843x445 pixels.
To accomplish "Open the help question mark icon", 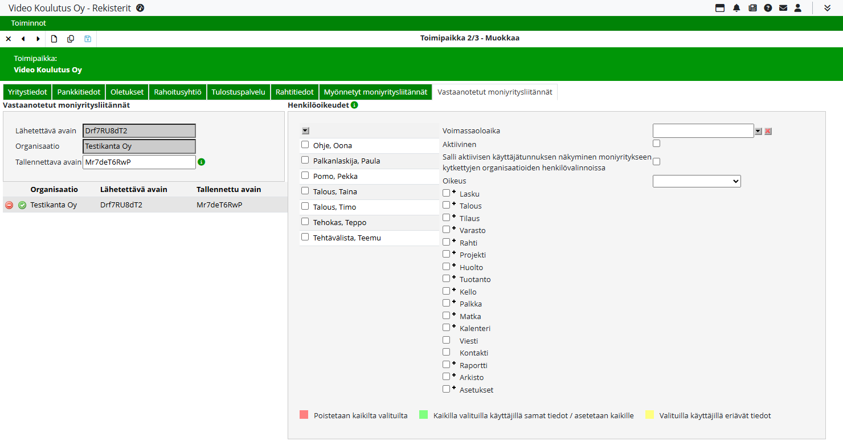I will pyautogui.click(x=768, y=8).
